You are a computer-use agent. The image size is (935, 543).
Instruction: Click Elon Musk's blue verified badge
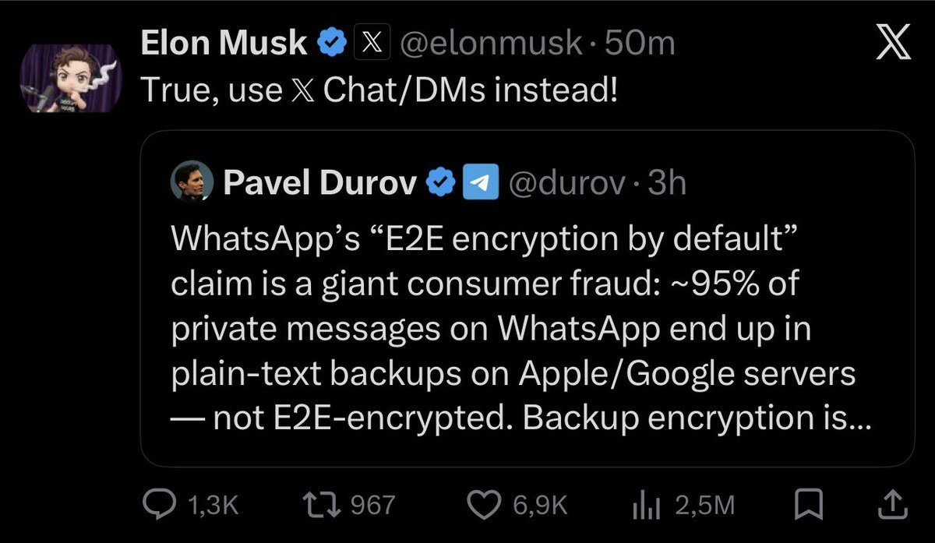pyautogui.click(x=332, y=44)
